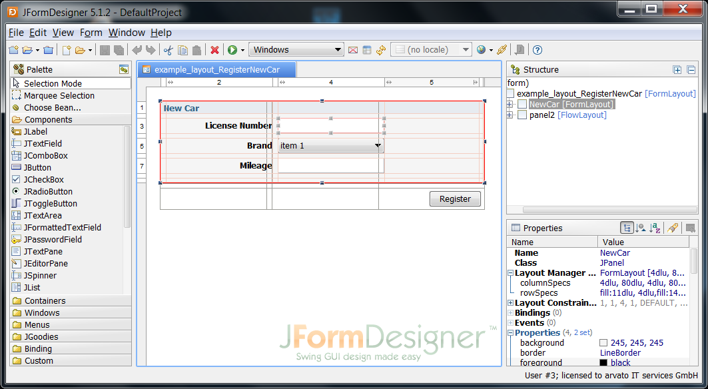The image size is (708, 389).
Task: Open the Form menu
Action: coord(91,33)
